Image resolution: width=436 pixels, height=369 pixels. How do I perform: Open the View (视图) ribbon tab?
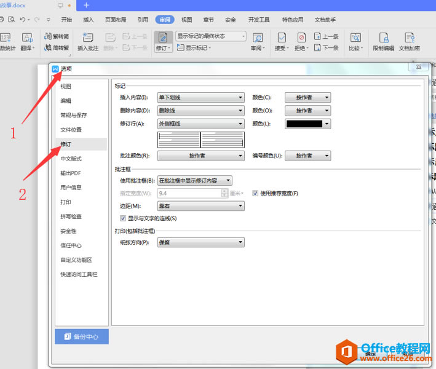(186, 20)
